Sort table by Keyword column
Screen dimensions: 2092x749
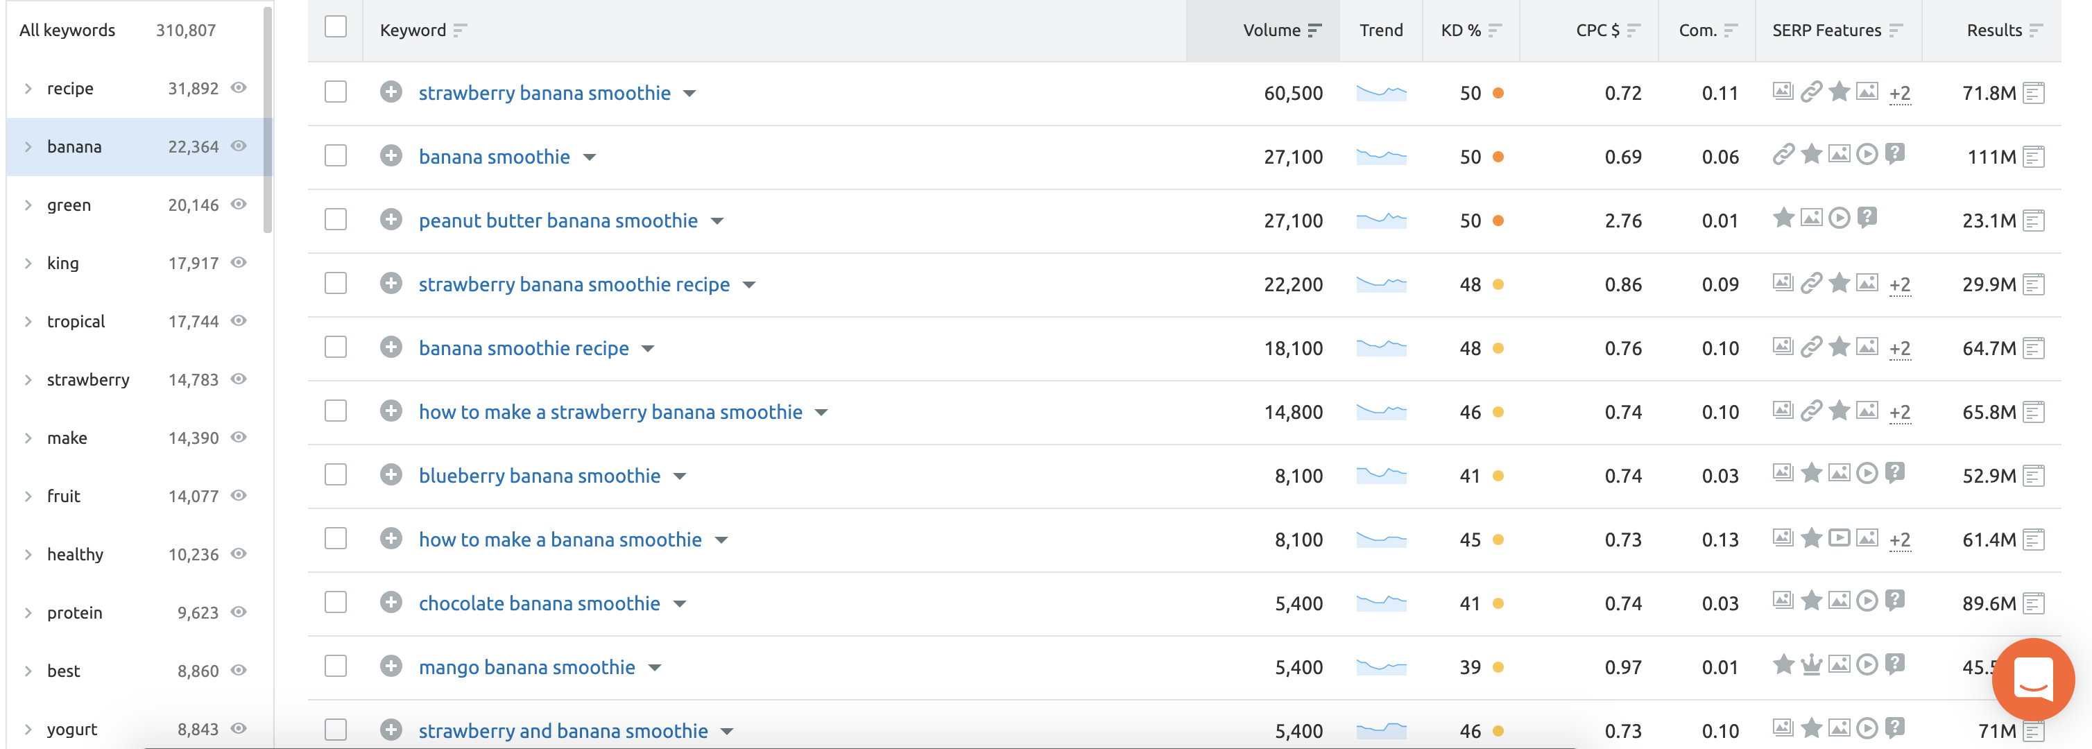(x=461, y=31)
